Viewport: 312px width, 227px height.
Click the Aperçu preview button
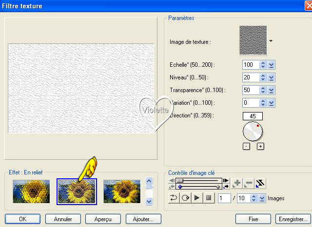pyautogui.click(x=103, y=219)
